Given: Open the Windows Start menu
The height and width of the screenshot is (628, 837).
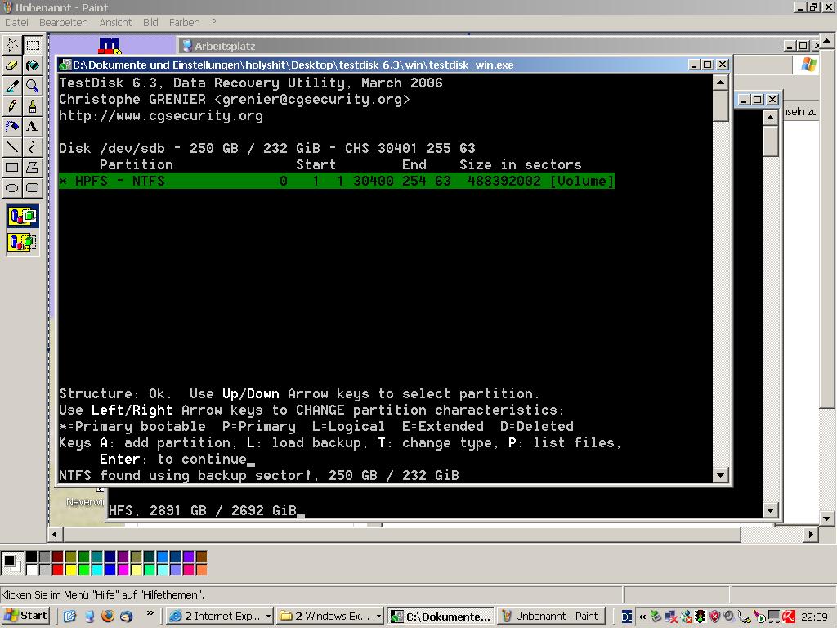Looking at the screenshot, I should (x=26, y=616).
